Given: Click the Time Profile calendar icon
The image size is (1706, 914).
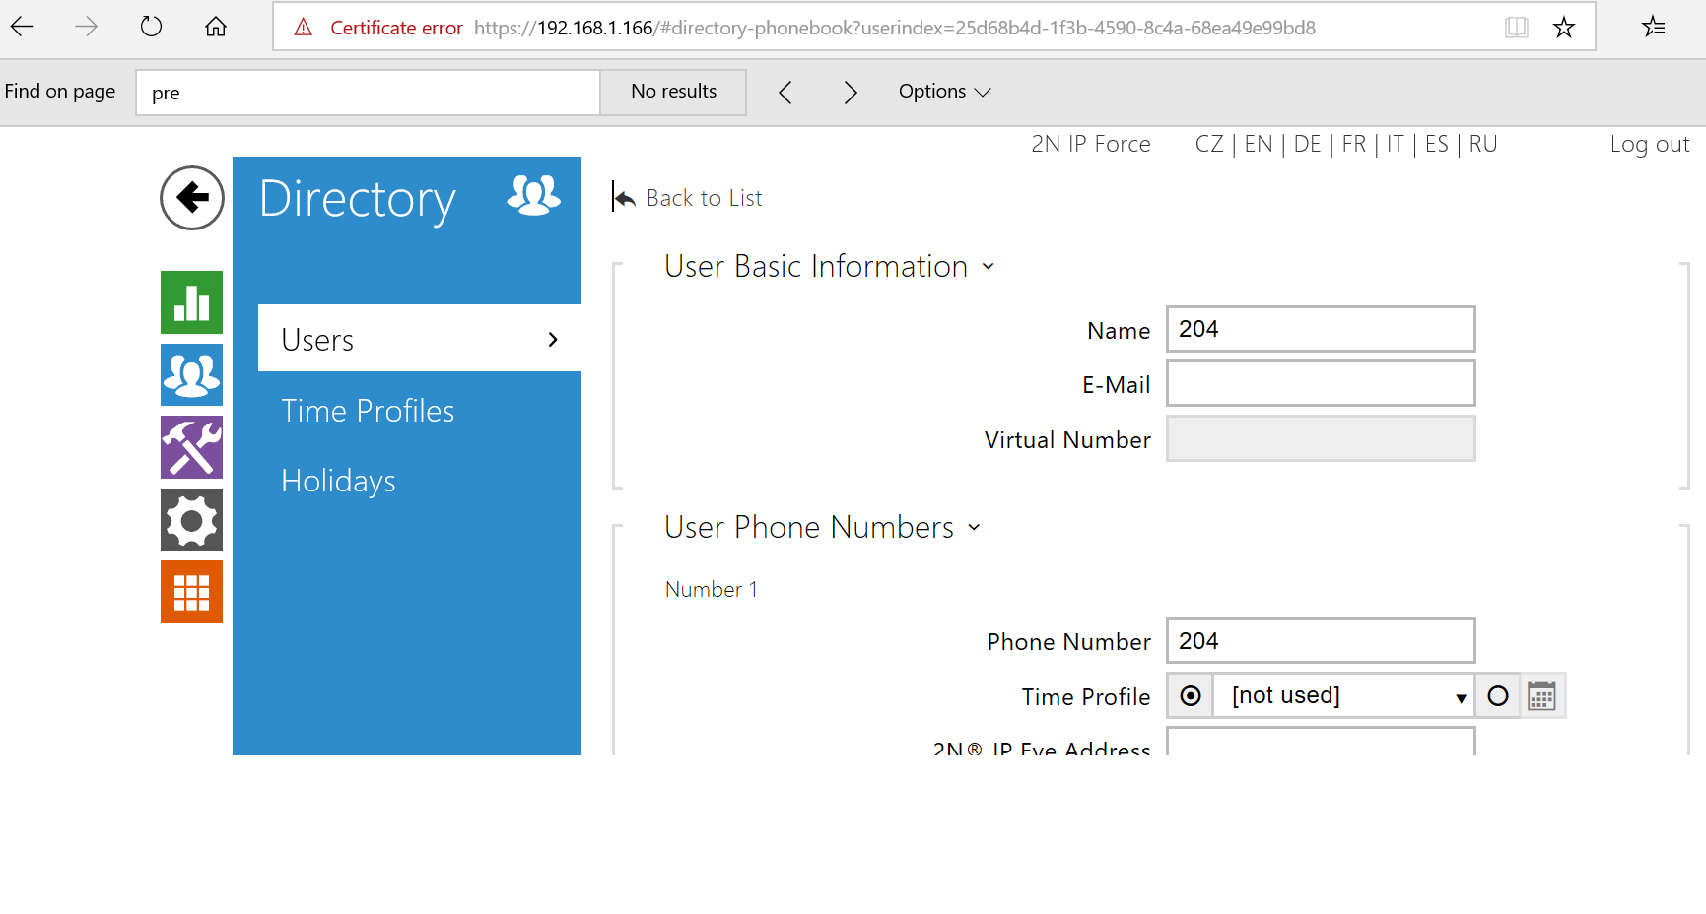Looking at the screenshot, I should (x=1541, y=696).
